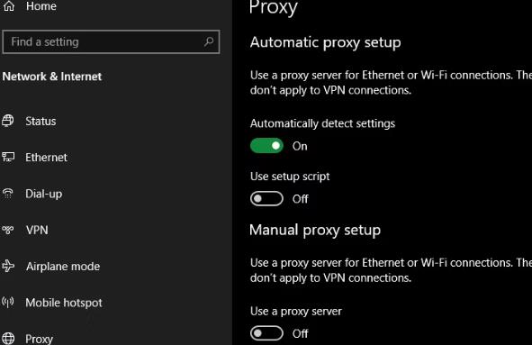Click the Proxy globe icon
Image resolution: width=532 pixels, height=345 pixels.
click(8, 339)
